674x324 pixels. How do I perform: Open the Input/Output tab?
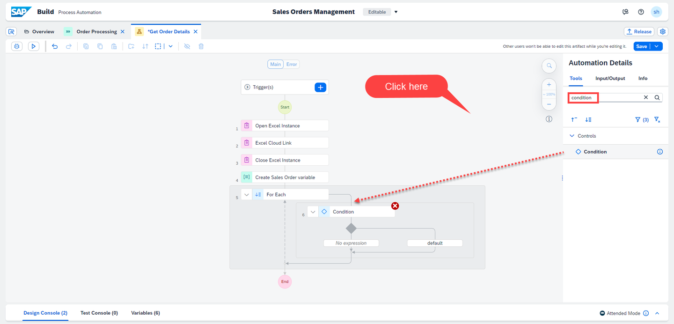[610, 78]
